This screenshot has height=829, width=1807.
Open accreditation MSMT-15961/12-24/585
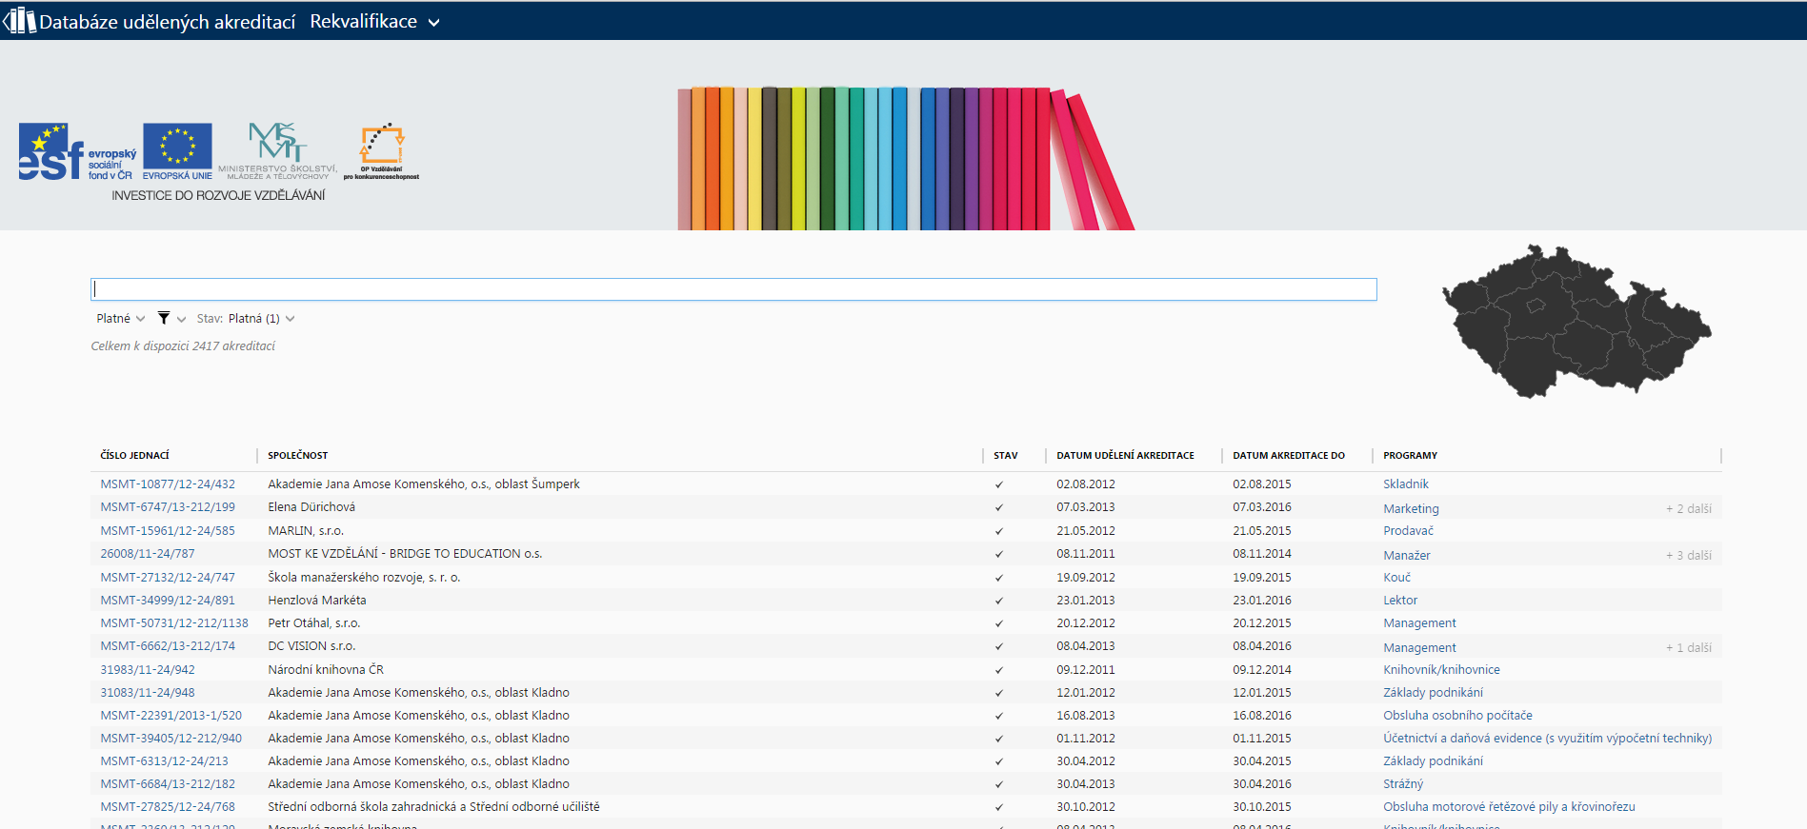(168, 531)
